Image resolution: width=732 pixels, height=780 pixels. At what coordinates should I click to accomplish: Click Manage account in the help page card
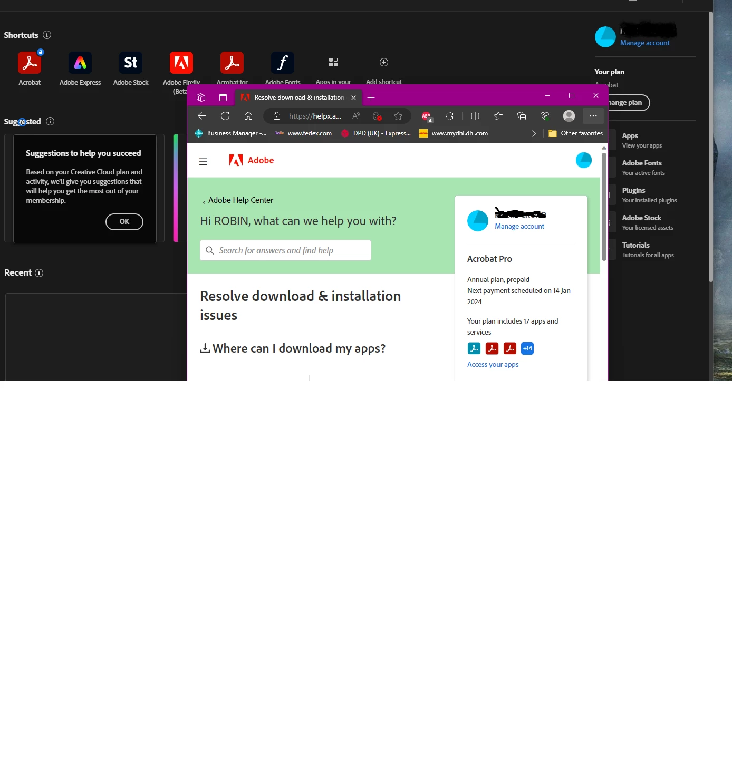(x=519, y=226)
